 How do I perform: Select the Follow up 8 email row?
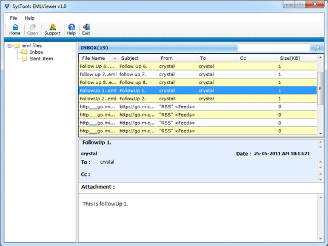pyautogui.click(x=198, y=83)
